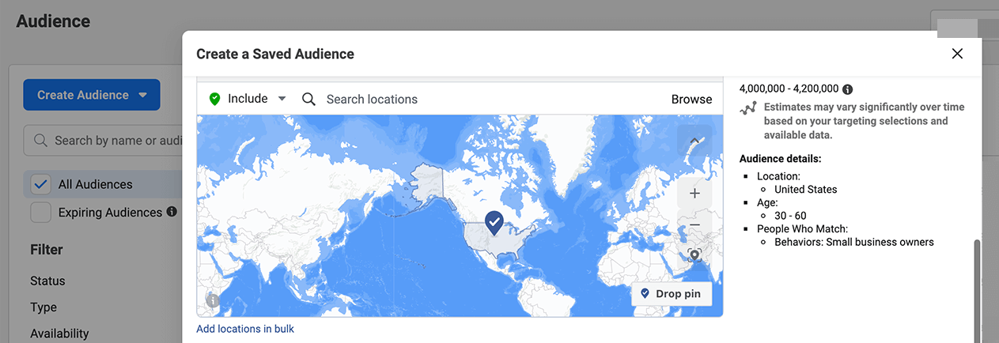
Task: Close the Create a Saved Audience dialog
Action: [x=957, y=54]
